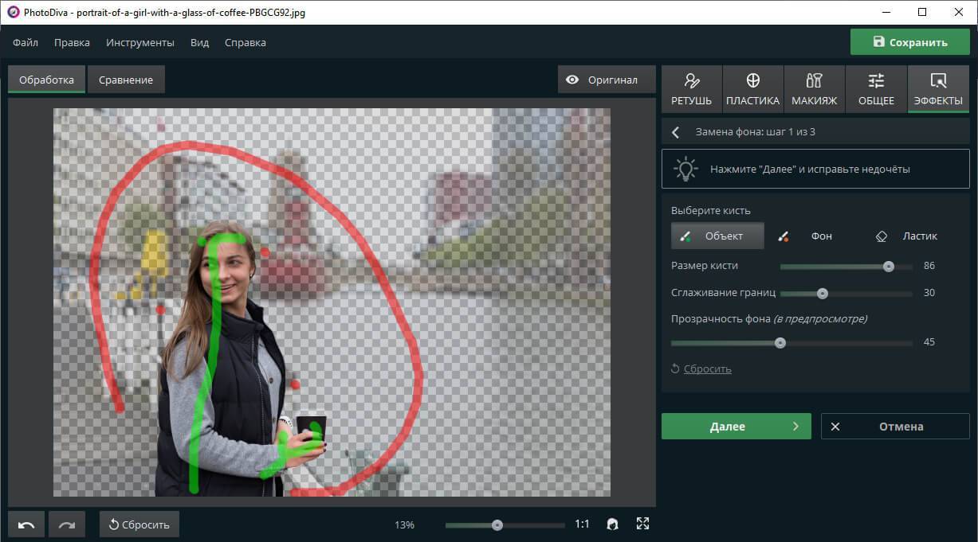Open the Пластика face sculpt tab
978x542 pixels.
click(x=752, y=88)
